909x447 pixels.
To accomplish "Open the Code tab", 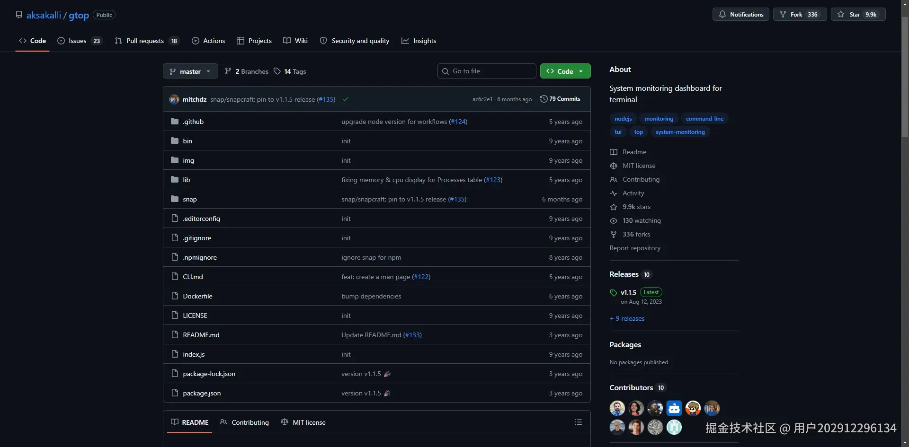I will [x=33, y=41].
